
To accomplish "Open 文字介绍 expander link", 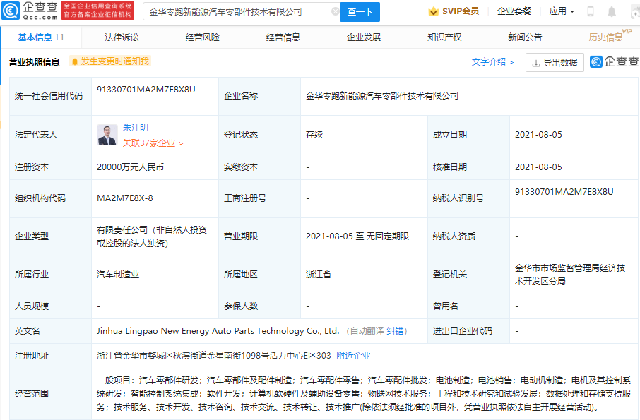I will [492, 62].
